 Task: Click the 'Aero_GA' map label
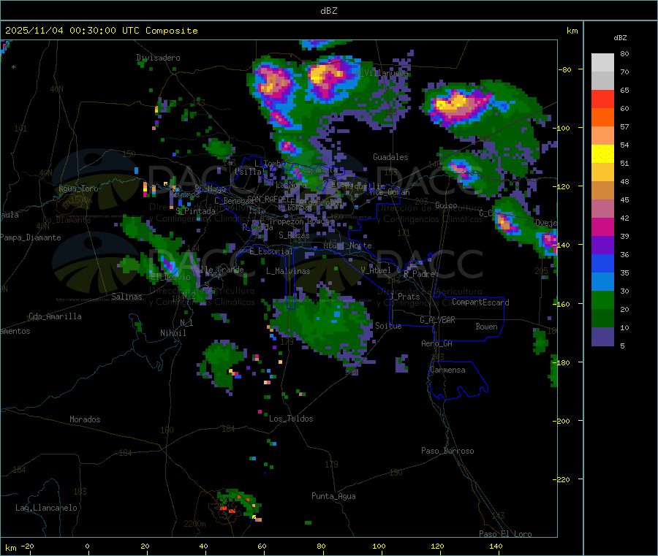(x=437, y=343)
